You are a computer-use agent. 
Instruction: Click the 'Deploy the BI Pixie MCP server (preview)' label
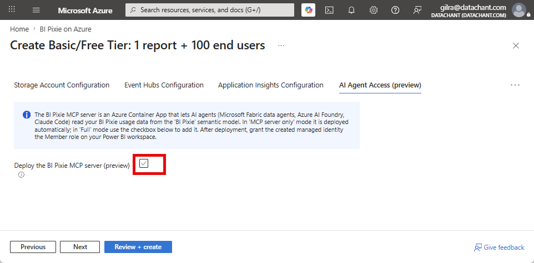tap(72, 166)
